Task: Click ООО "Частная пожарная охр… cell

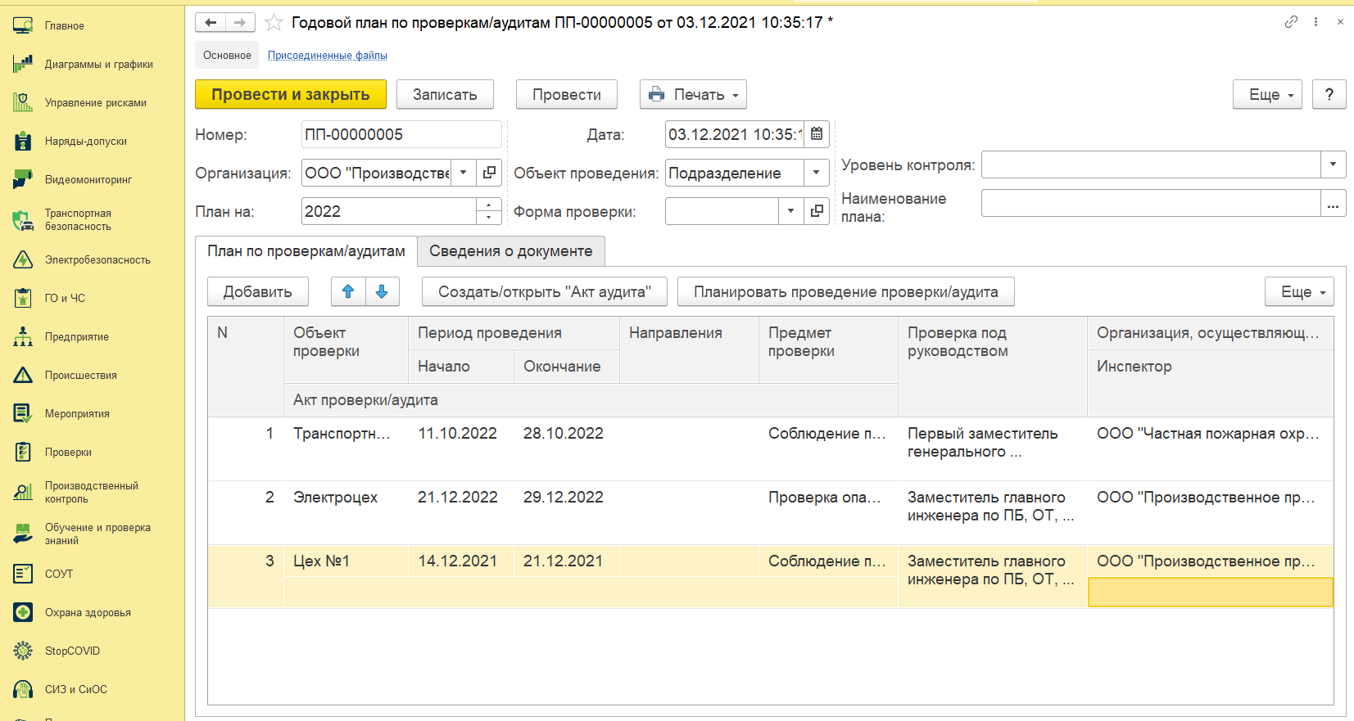Action: pos(1211,434)
